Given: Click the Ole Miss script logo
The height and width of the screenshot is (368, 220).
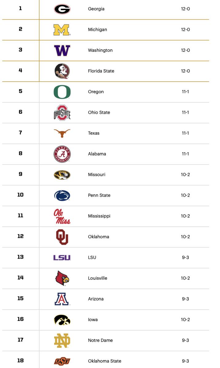Looking at the screenshot, I should pos(62,216).
